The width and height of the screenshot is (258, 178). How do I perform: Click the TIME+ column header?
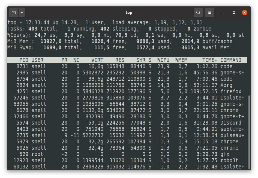(210, 60)
